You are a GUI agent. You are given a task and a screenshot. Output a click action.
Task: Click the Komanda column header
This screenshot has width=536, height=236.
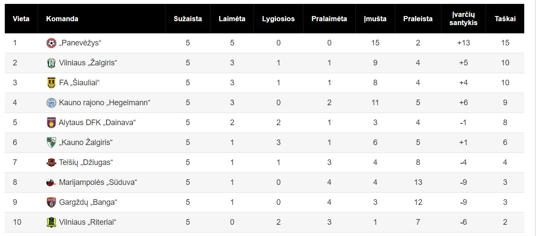tap(62, 19)
